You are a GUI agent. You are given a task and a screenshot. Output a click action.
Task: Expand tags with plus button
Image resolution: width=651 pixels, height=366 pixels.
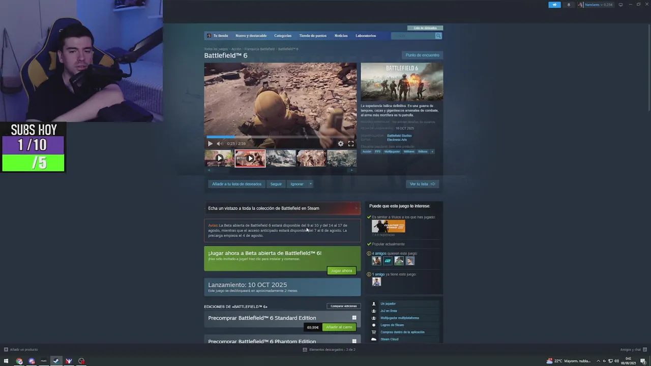click(x=432, y=151)
